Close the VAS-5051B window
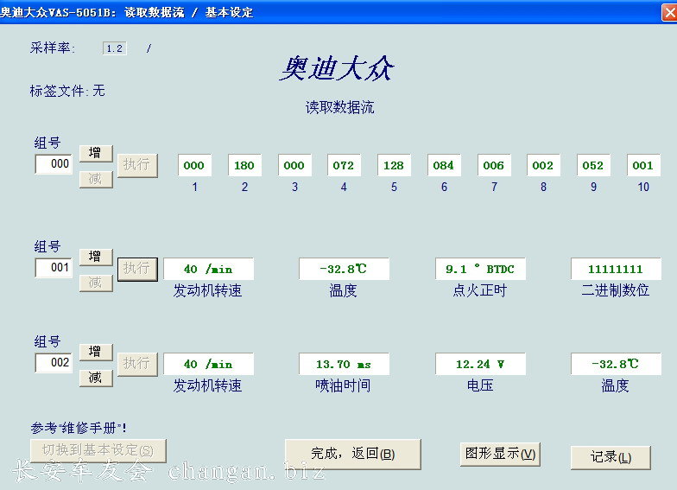 (670, 12)
